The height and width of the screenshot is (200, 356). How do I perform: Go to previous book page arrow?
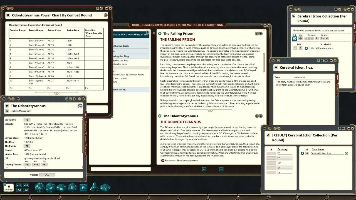(x=204, y=169)
